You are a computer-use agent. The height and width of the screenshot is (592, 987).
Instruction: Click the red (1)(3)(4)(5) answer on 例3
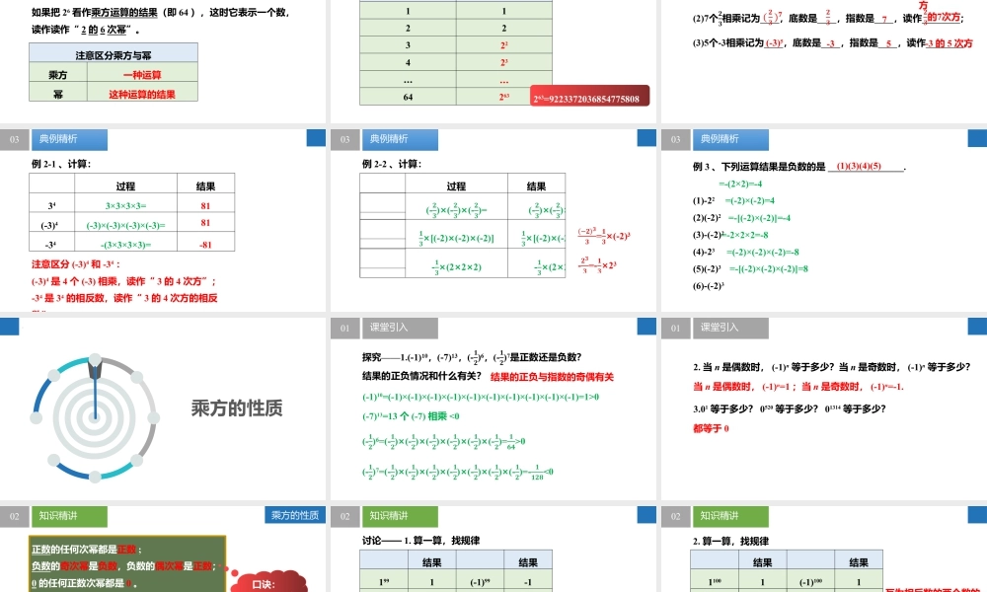[859, 166]
